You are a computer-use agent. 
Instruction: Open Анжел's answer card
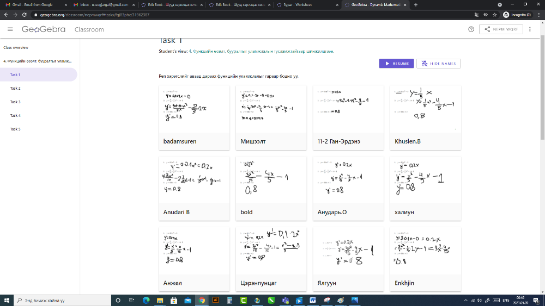coord(195,259)
